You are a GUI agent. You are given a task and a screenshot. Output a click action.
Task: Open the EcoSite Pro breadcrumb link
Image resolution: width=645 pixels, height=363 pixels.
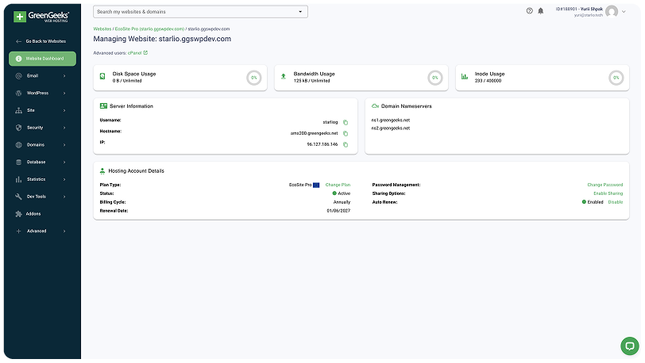coord(149,29)
